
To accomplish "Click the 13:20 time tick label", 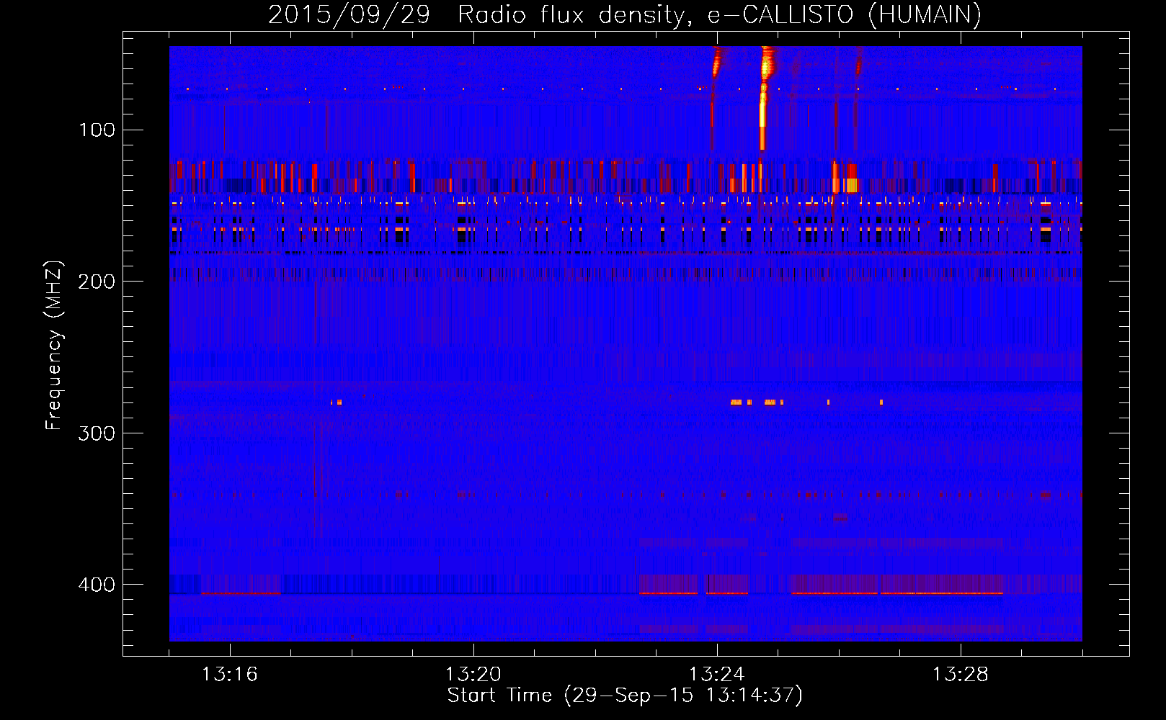I will point(473,674).
